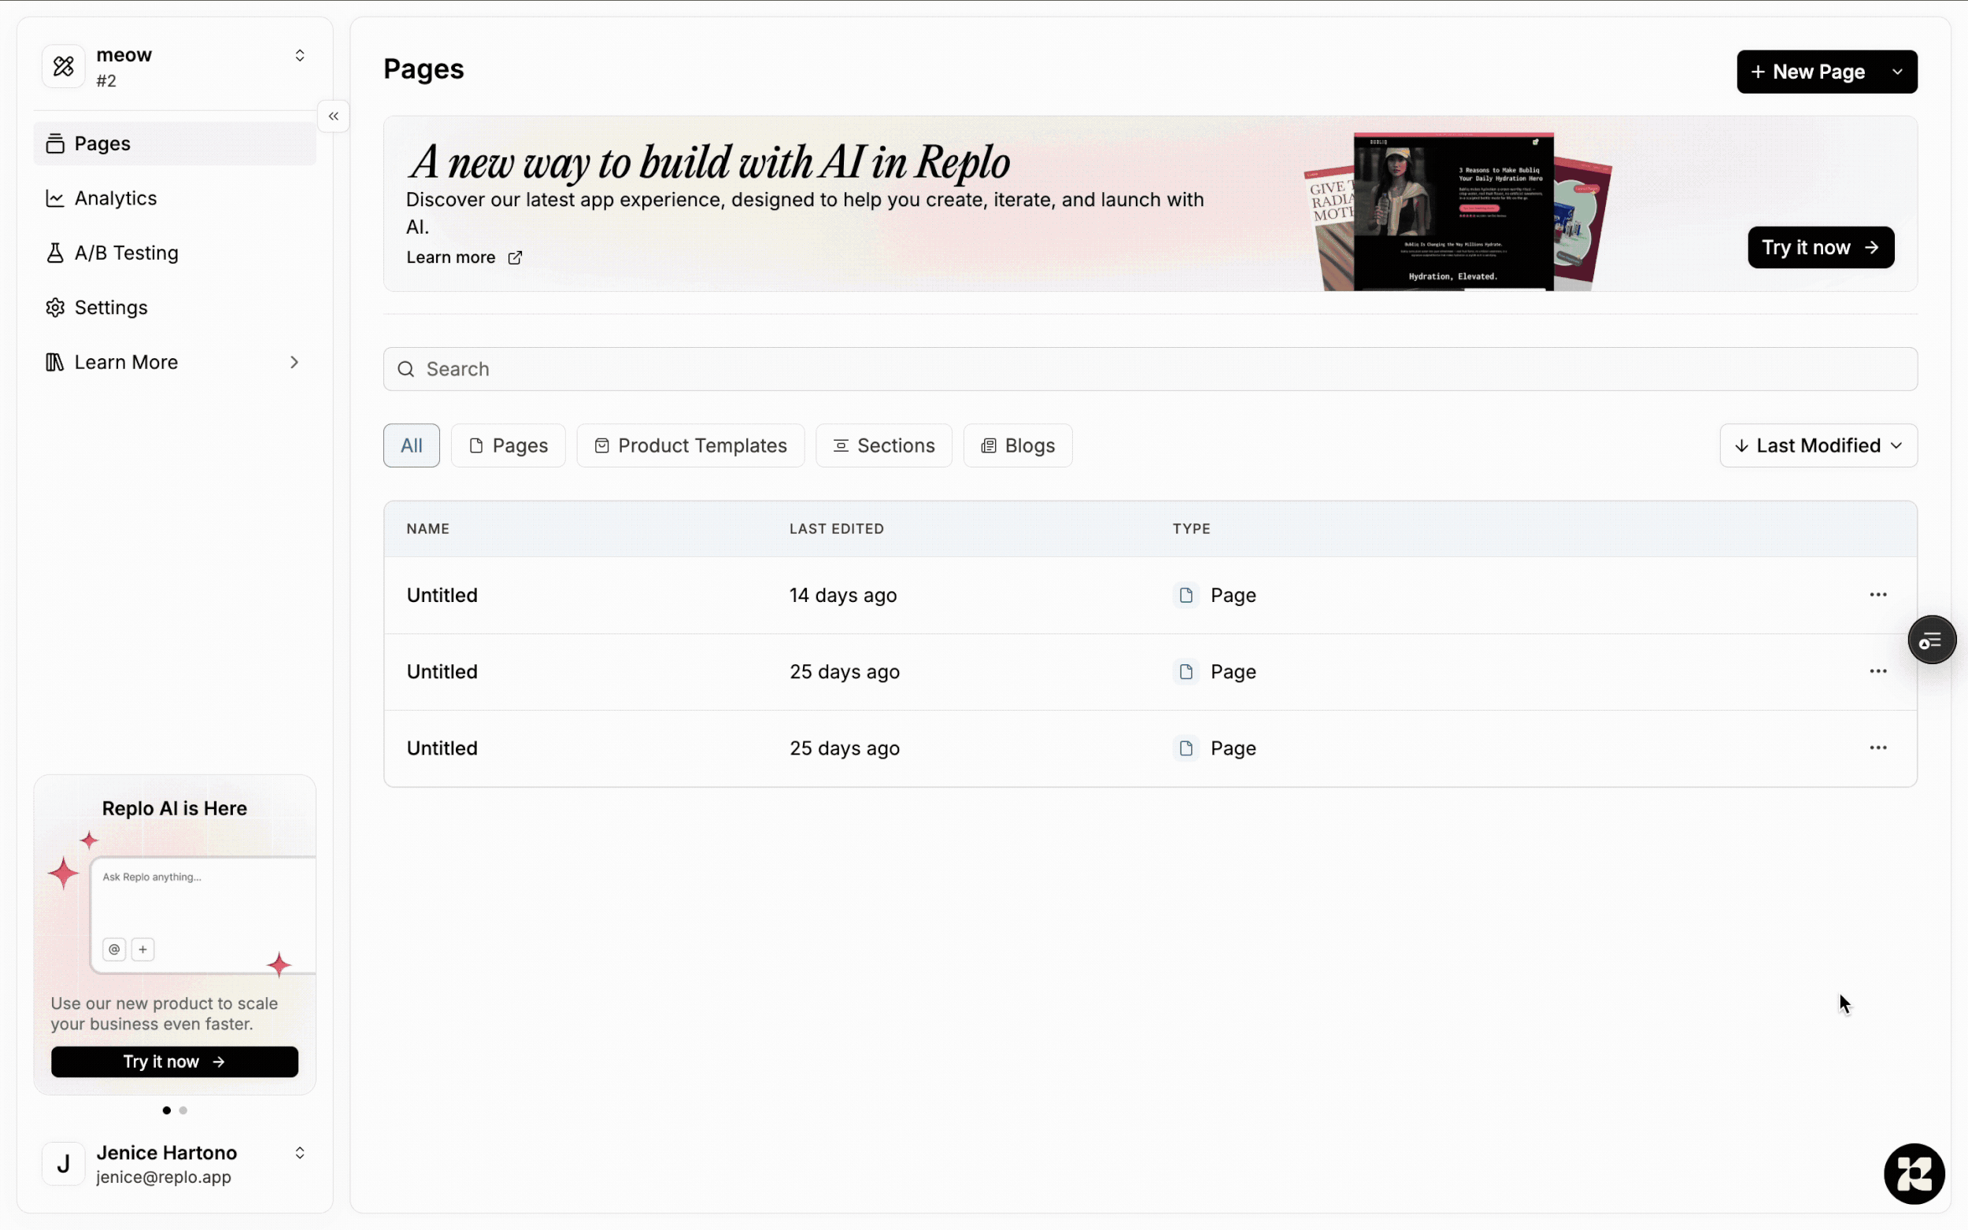This screenshot has width=1968, height=1230.
Task: Open more options for first Untitled page
Action: tap(1877, 595)
